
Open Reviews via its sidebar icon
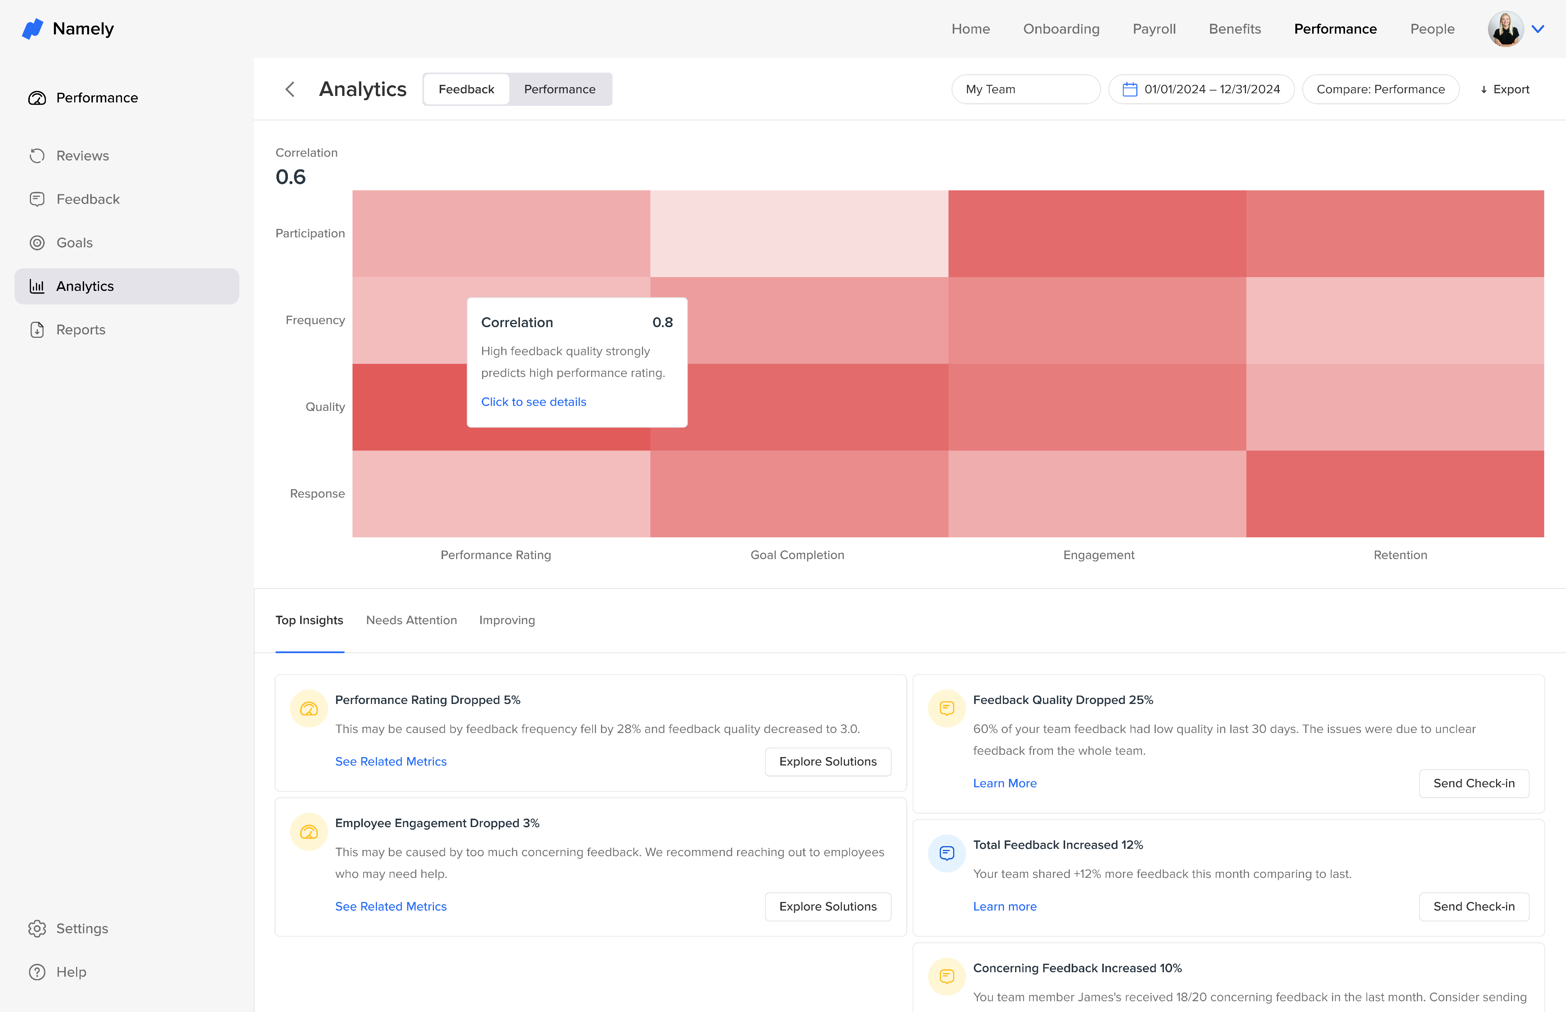point(37,156)
